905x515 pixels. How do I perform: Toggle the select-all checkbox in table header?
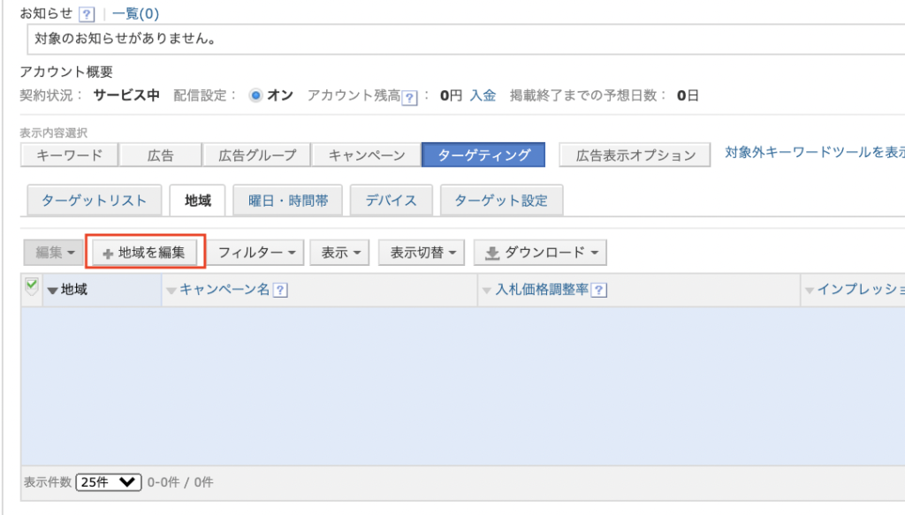pyautogui.click(x=32, y=285)
